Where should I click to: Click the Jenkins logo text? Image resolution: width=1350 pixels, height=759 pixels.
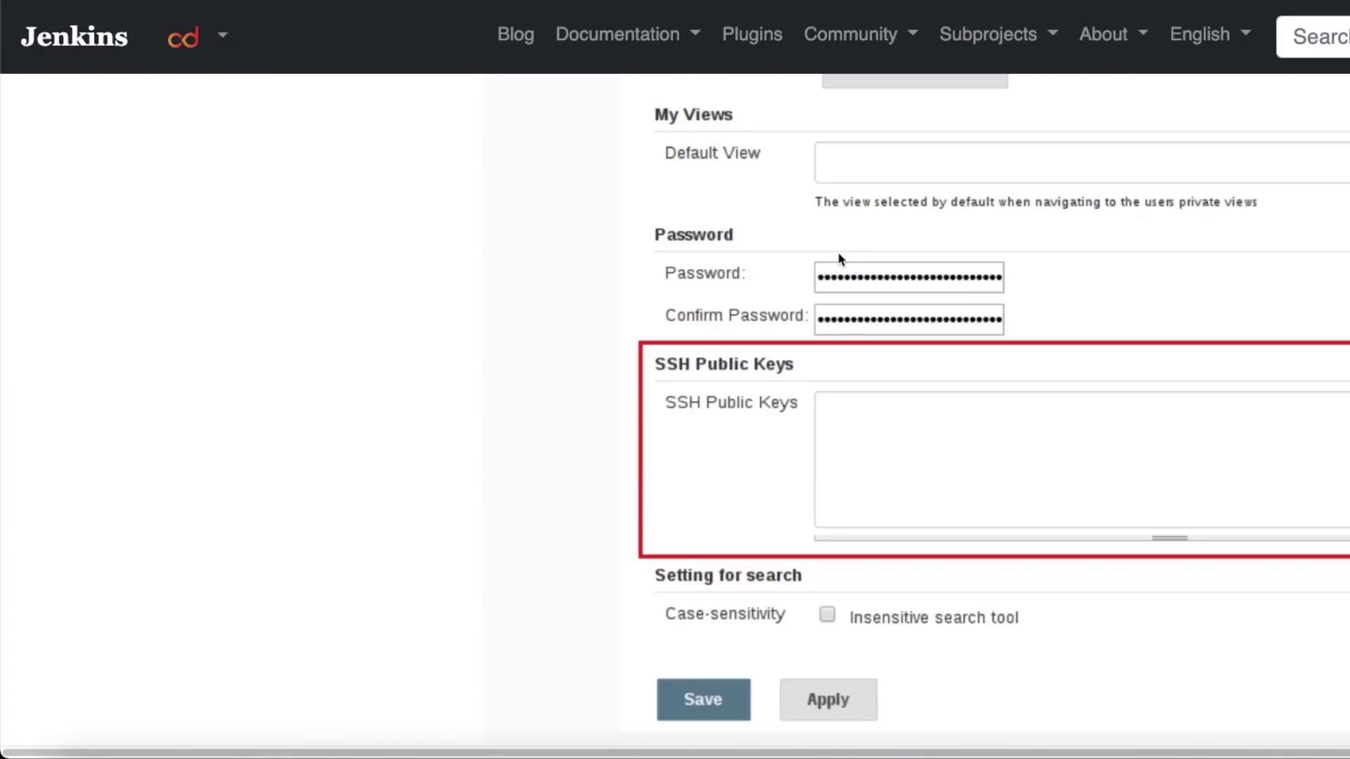point(75,37)
